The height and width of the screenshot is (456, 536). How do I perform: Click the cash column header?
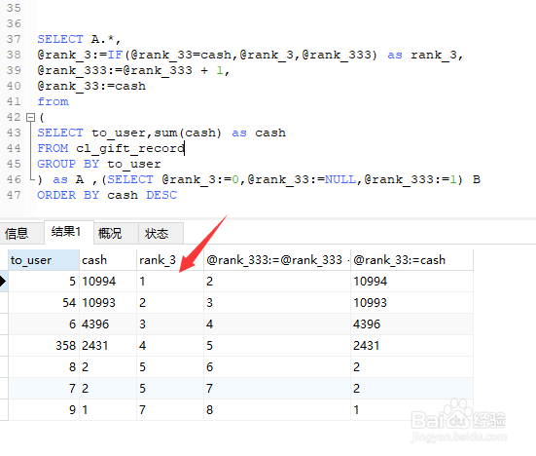point(108,260)
